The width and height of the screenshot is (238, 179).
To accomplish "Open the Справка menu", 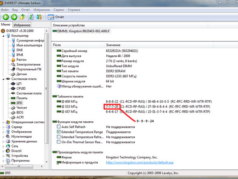I will coord(74,10).
